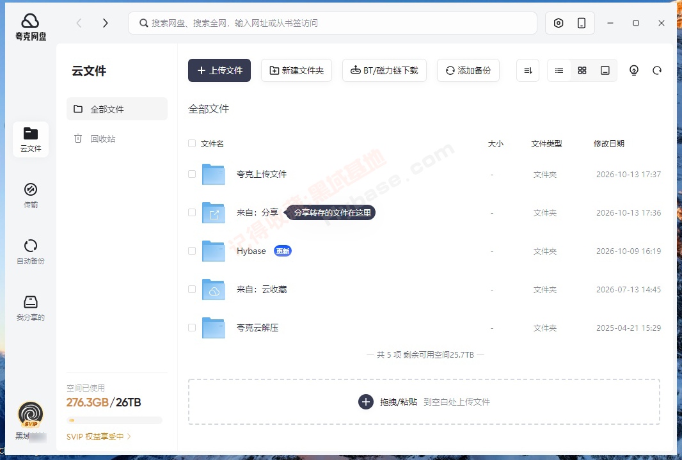Image resolution: width=682 pixels, height=460 pixels.
Task: Open the 来自：云收藏 folder name
Action: click(x=262, y=290)
